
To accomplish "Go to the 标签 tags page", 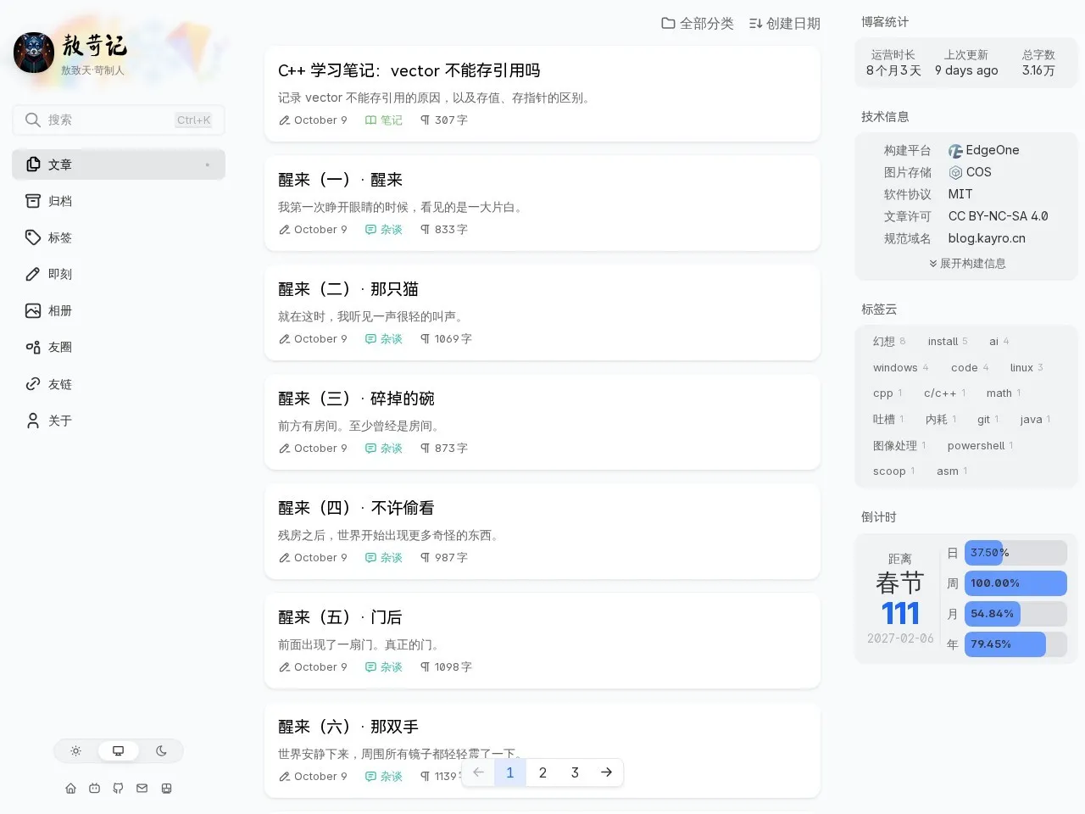I will (119, 237).
